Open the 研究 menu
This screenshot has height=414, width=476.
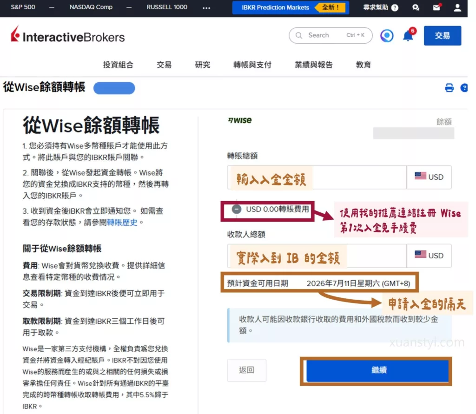click(x=203, y=65)
